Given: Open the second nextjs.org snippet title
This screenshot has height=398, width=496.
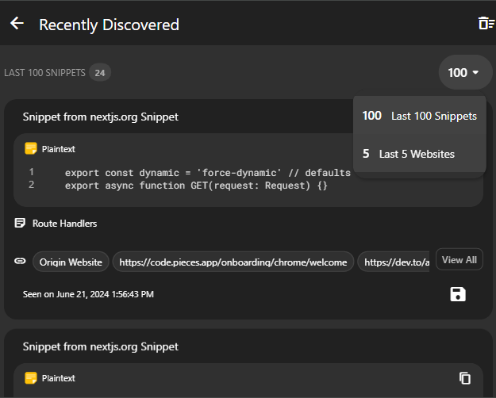Looking at the screenshot, I should (100, 346).
